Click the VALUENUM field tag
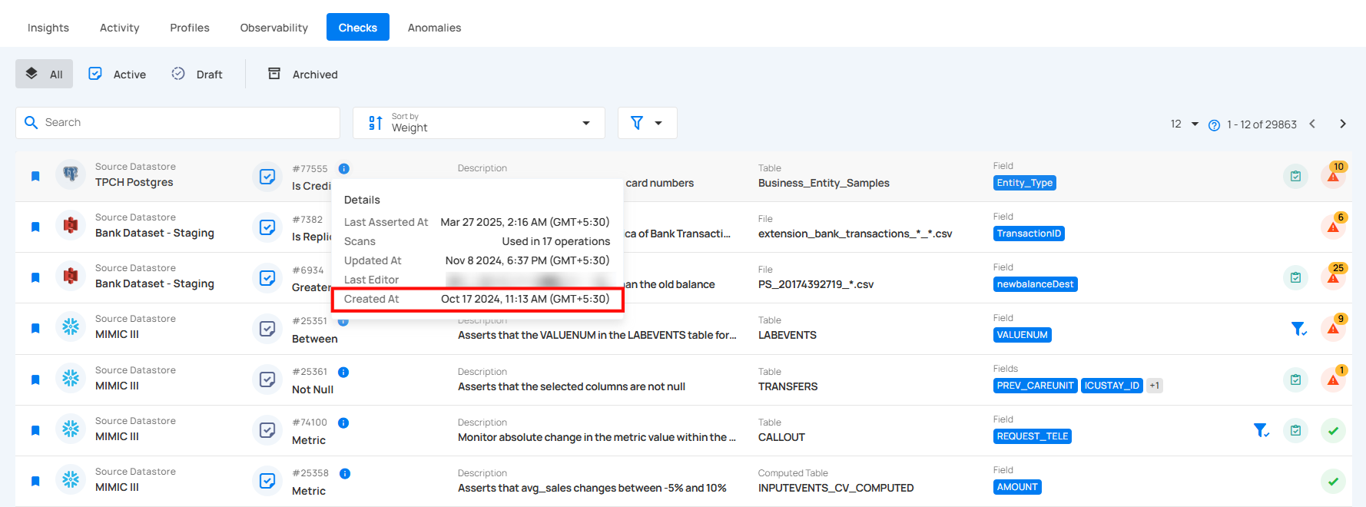Screen dimensions: 1366x507 1022,335
